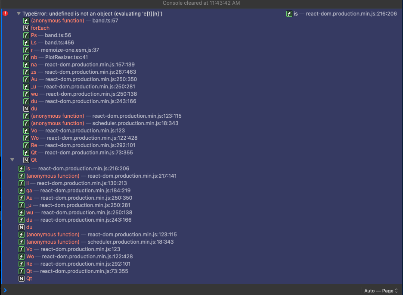The image size is (403, 295).
Task: Click the red error icon beside TypeError
Action: [5, 13]
